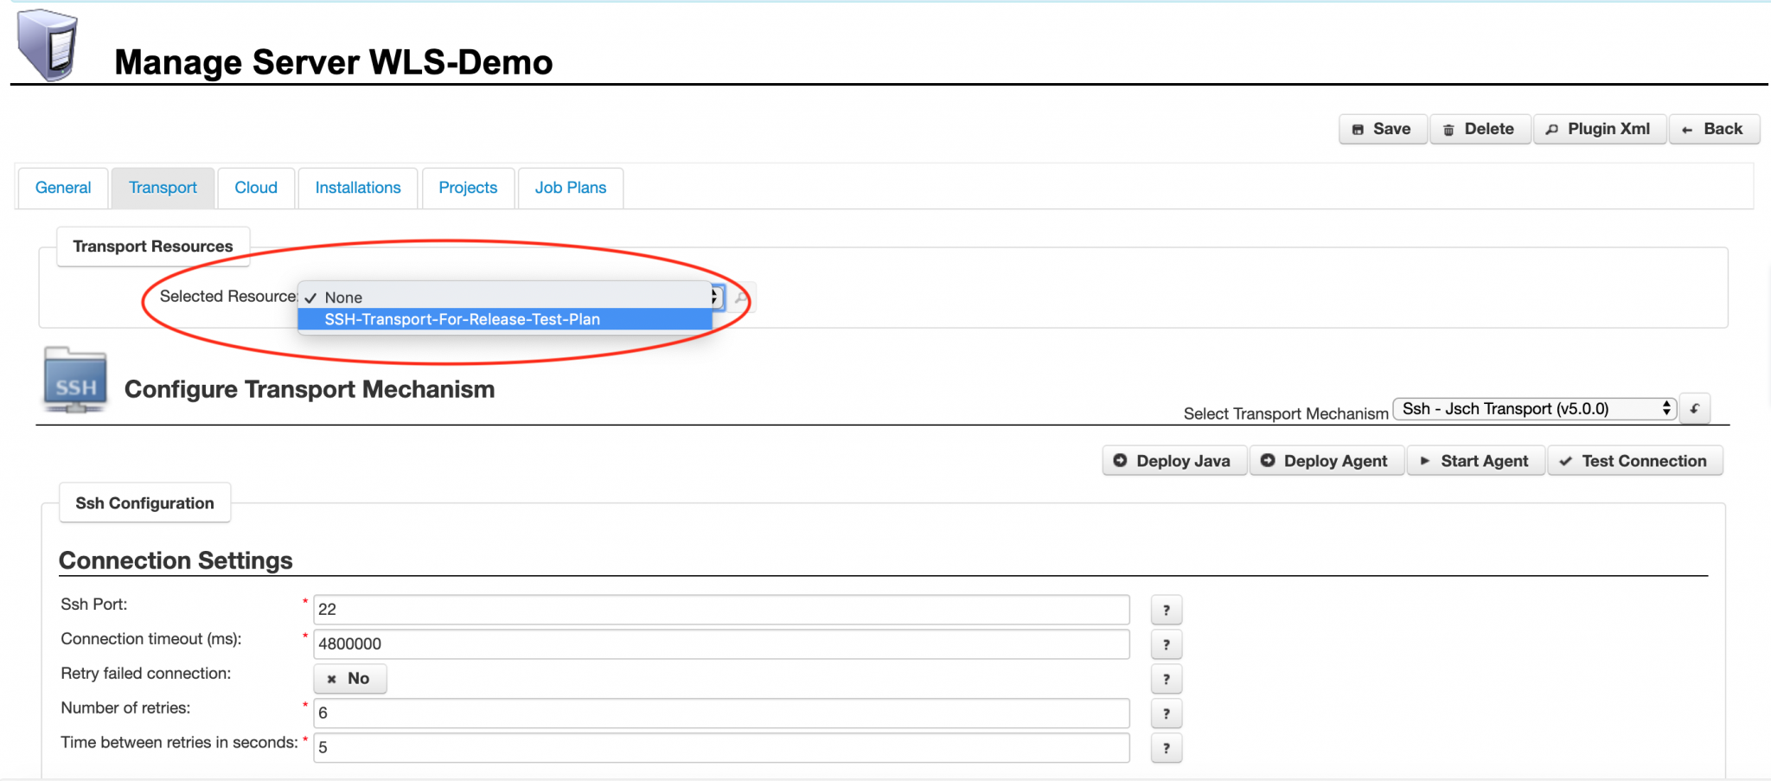Open the Plugin Xml view
This screenshot has height=781, width=1771.
[x=1600, y=129]
